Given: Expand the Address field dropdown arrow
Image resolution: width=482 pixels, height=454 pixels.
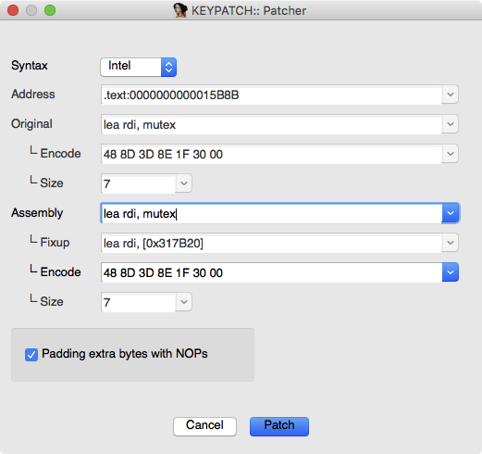Looking at the screenshot, I should [x=450, y=95].
